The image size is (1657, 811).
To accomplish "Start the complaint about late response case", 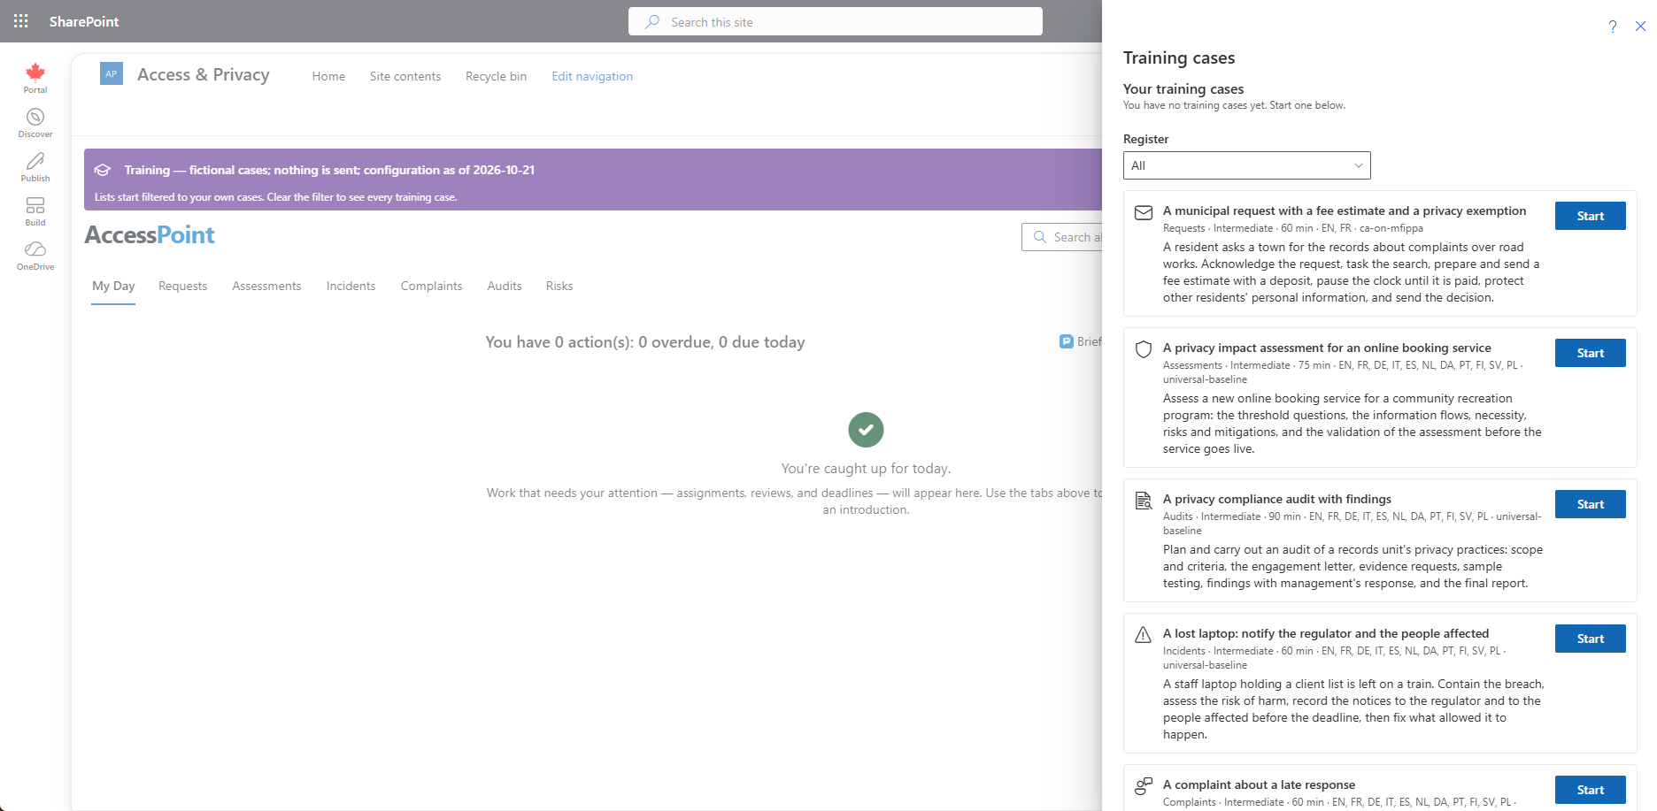I will pos(1590,790).
